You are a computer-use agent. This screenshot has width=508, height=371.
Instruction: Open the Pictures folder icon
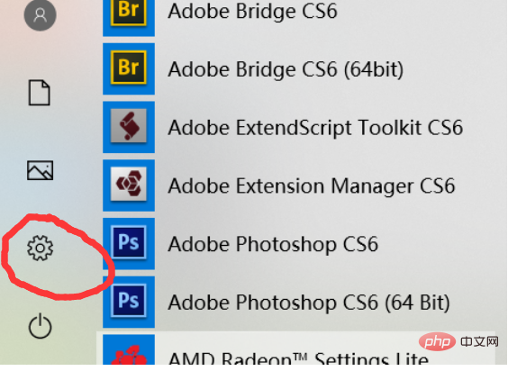coord(40,170)
